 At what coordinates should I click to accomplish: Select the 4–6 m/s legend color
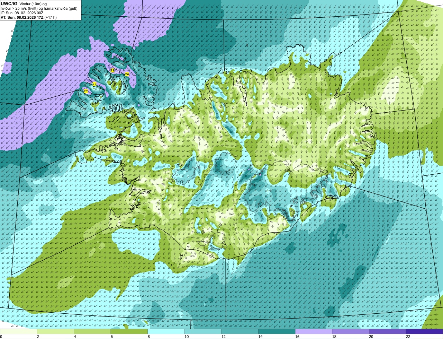point(92,331)
